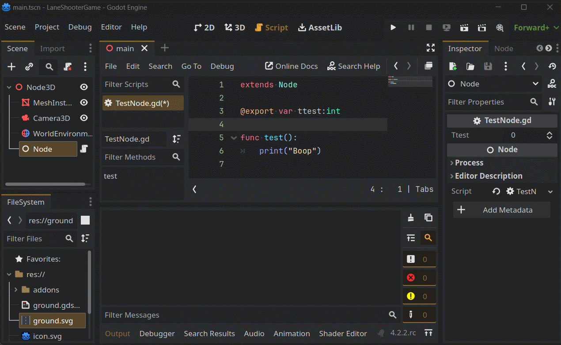Switch to the Audio bottom panel tab

(x=254, y=334)
